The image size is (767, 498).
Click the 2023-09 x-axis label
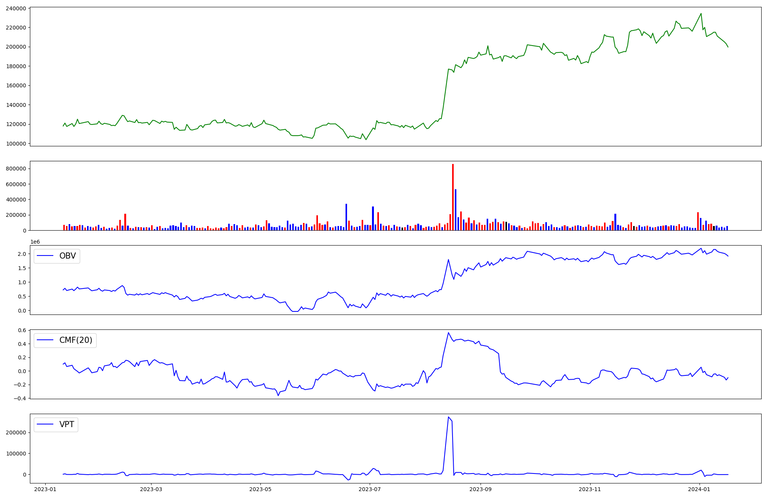point(481,489)
